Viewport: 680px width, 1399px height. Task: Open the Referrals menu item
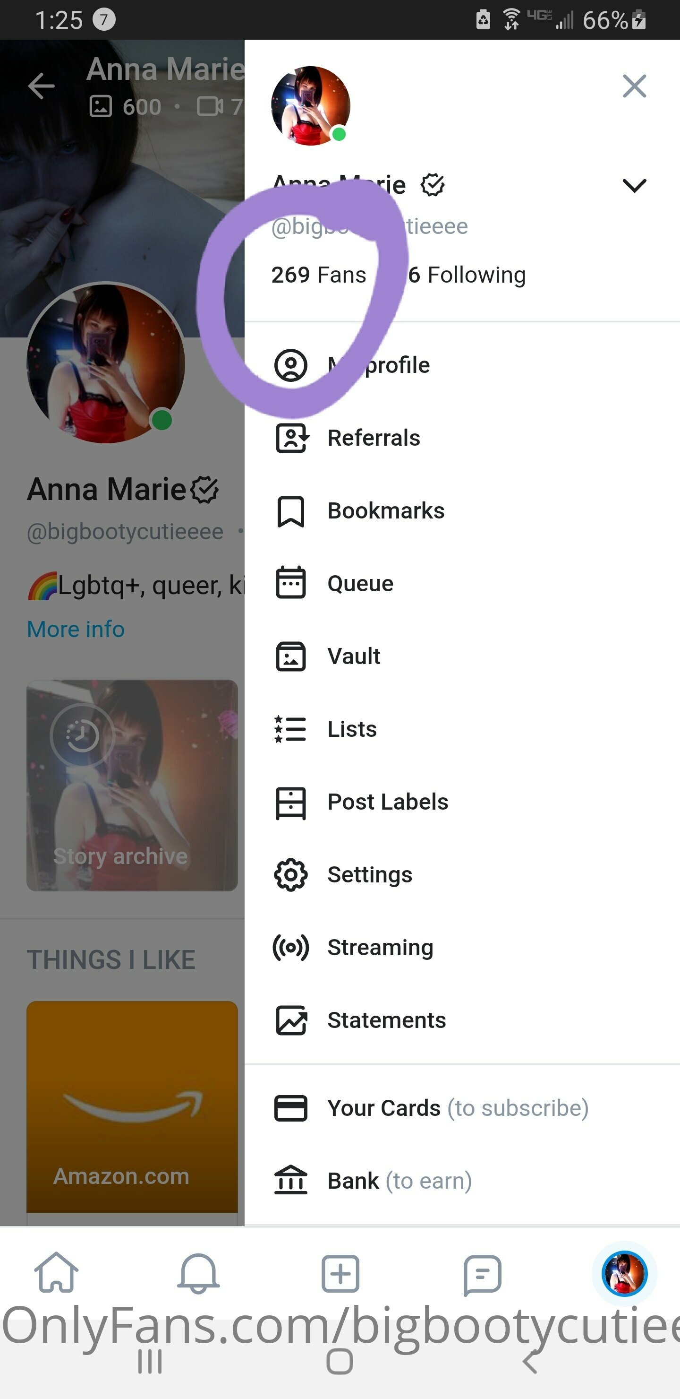[x=374, y=438]
